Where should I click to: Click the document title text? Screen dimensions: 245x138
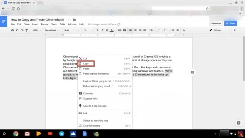pos(37,20)
